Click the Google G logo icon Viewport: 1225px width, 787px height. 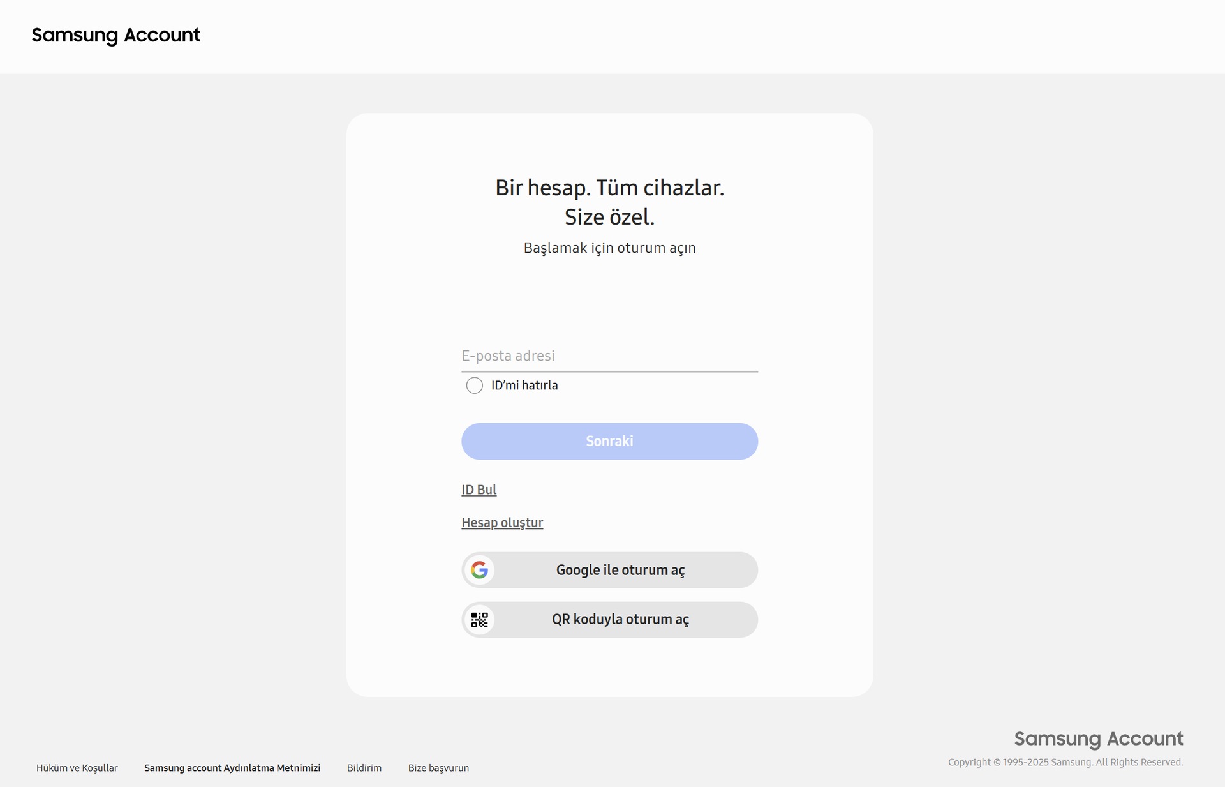pyautogui.click(x=479, y=569)
